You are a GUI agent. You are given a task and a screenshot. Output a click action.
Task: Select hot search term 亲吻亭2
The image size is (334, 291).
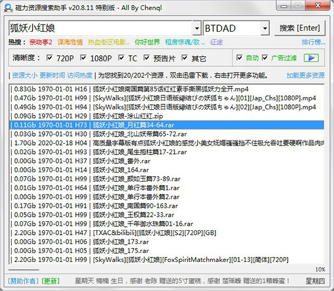(41, 42)
